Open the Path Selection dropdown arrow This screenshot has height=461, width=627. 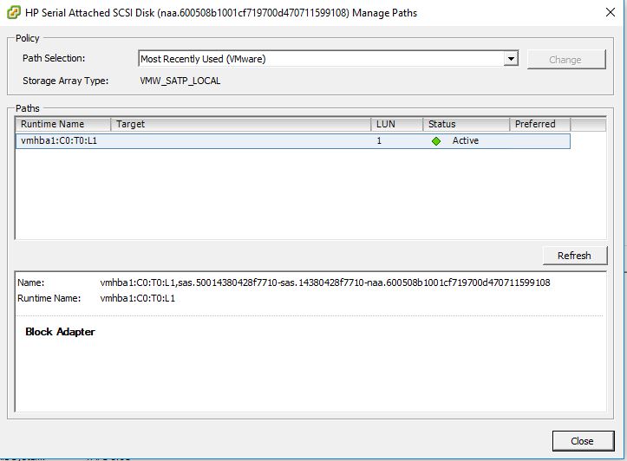pos(511,59)
